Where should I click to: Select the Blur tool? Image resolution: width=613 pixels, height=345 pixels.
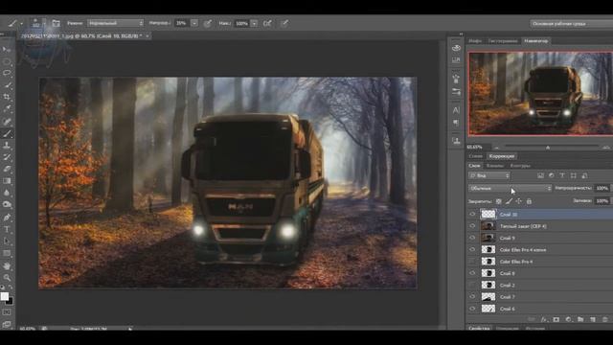tap(7, 193)
